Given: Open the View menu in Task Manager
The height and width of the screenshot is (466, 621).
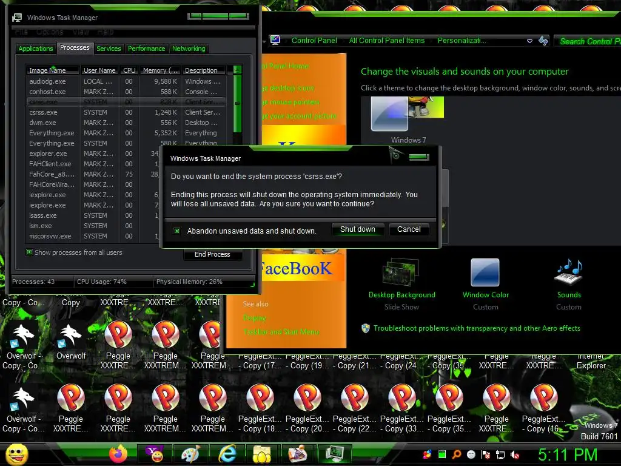Looking at the screenshot, I should pyautogui.click(x=81, y=32).
